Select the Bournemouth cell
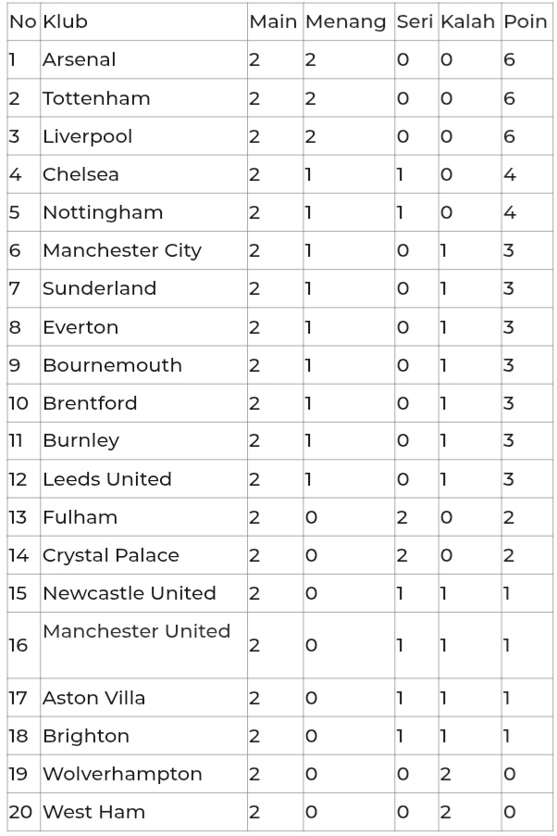 pos(112,365)
